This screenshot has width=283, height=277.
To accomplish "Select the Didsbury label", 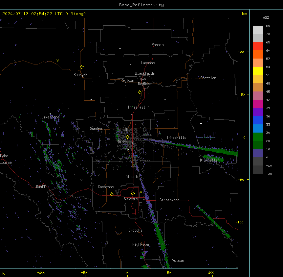I will (126, 142).
